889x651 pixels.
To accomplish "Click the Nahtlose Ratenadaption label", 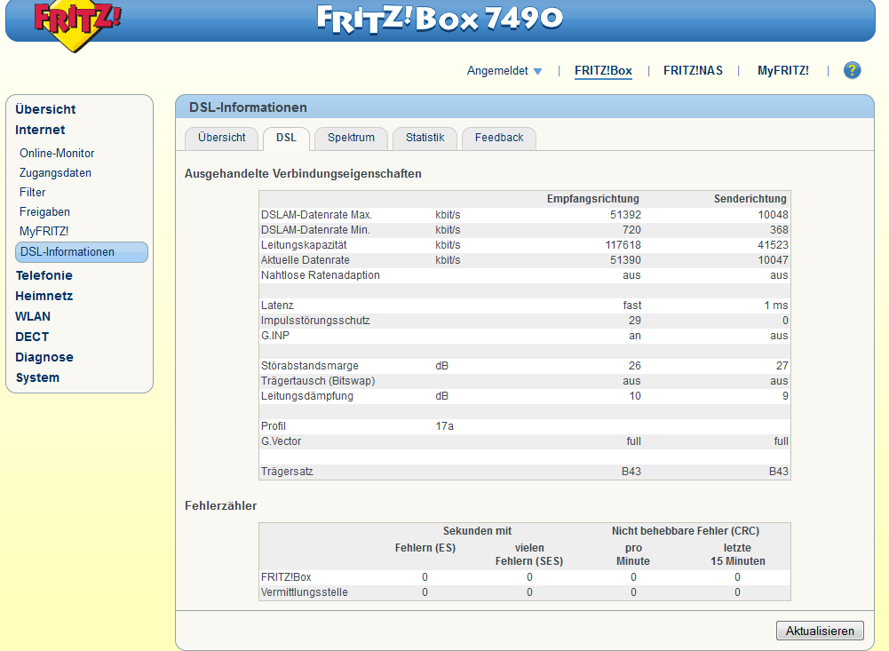I will tap(321, 275).
